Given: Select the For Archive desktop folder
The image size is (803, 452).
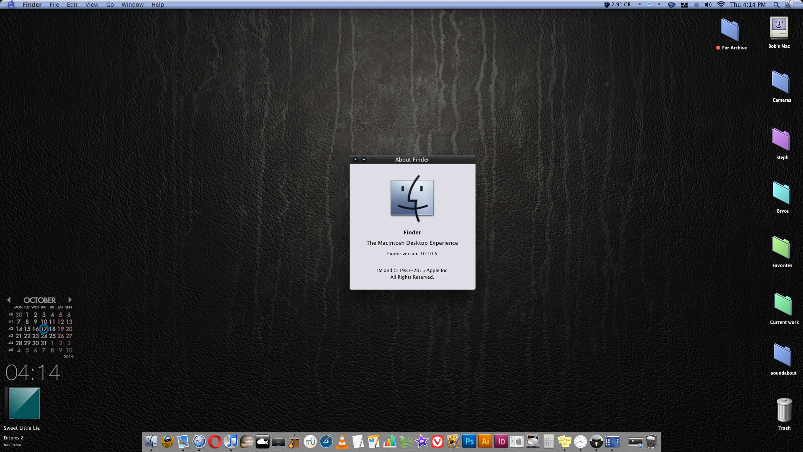Looking at the screenshot, I should 730,29.
